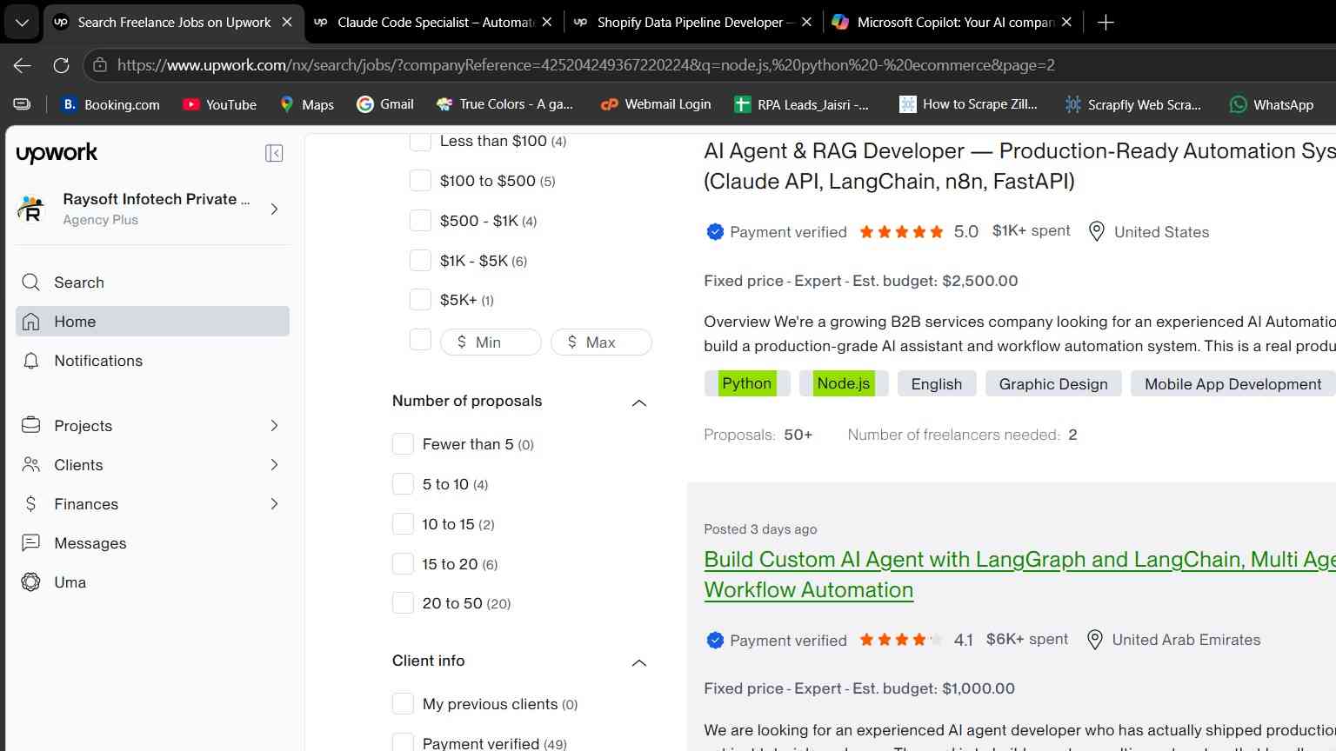Viewport: 1336px width, 751px height.
Task: Collapse the Client info filter section
Action: [x=638, y=662]
